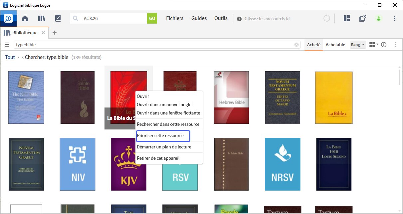Choose Ouvrir dans un nouvel onglet
This screenshot has width=403, height=214.
point(169,105)
